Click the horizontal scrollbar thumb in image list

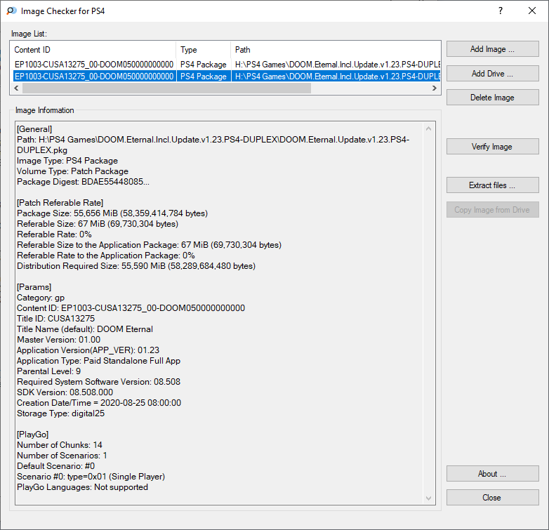(166, 88)
